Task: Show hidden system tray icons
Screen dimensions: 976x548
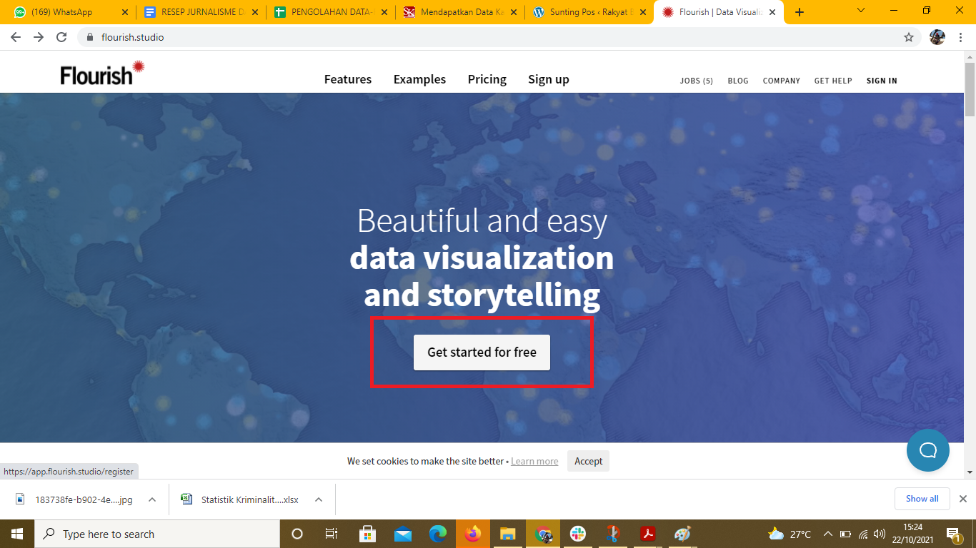Action: coord(827,534)
